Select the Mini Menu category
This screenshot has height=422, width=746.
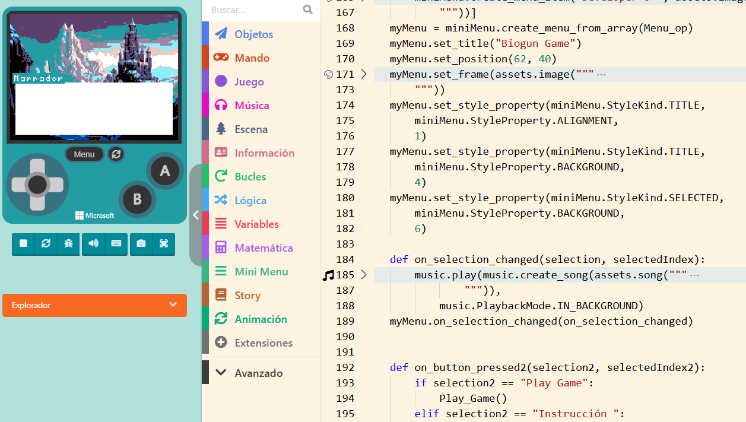coord(261,271)
